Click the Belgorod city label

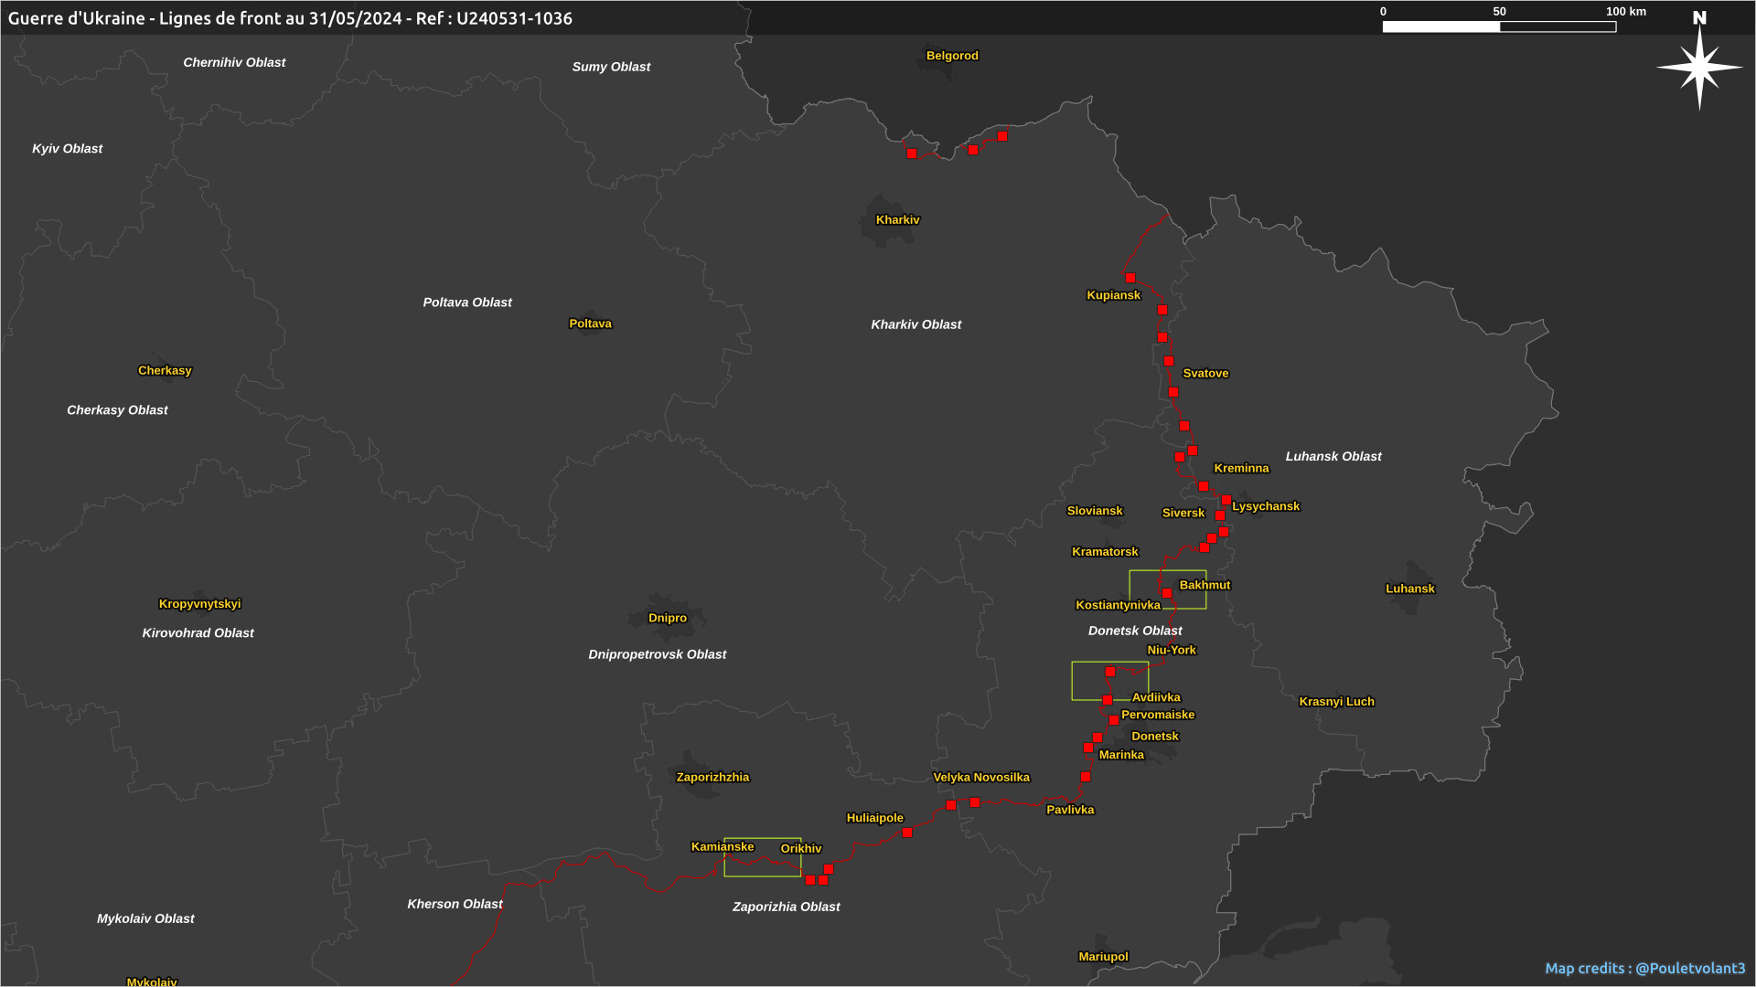pyautogui.click(x=952, y=56)
